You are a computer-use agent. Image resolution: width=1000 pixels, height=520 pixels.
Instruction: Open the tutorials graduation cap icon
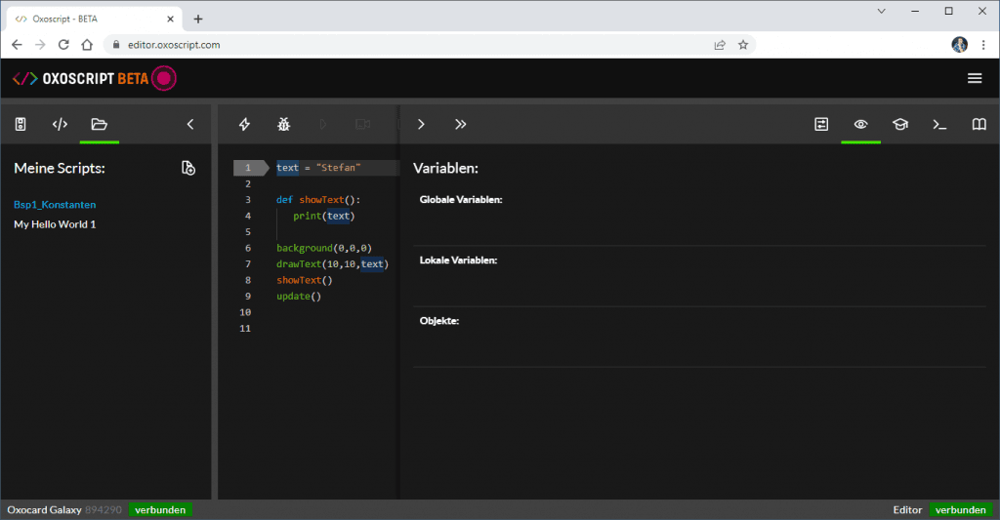click(899, 124)
